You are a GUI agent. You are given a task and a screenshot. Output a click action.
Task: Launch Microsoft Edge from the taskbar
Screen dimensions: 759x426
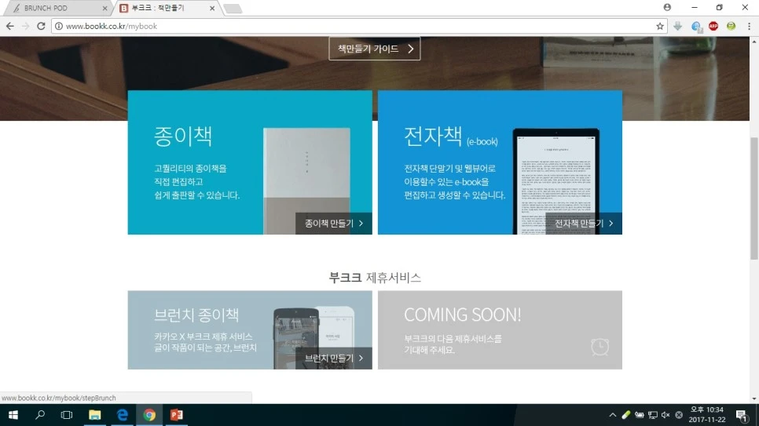pyautogui.click(x=122, y=415)
